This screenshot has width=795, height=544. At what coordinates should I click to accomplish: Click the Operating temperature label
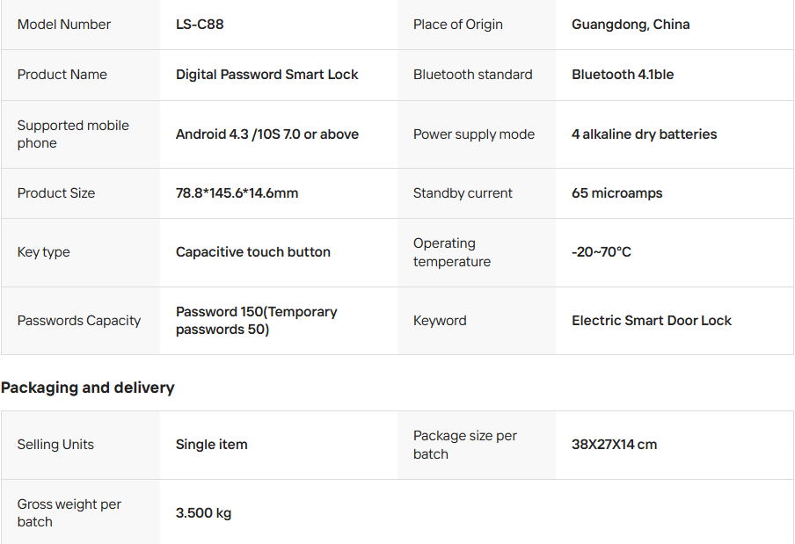pyautogui.click(x=452, y=252)
